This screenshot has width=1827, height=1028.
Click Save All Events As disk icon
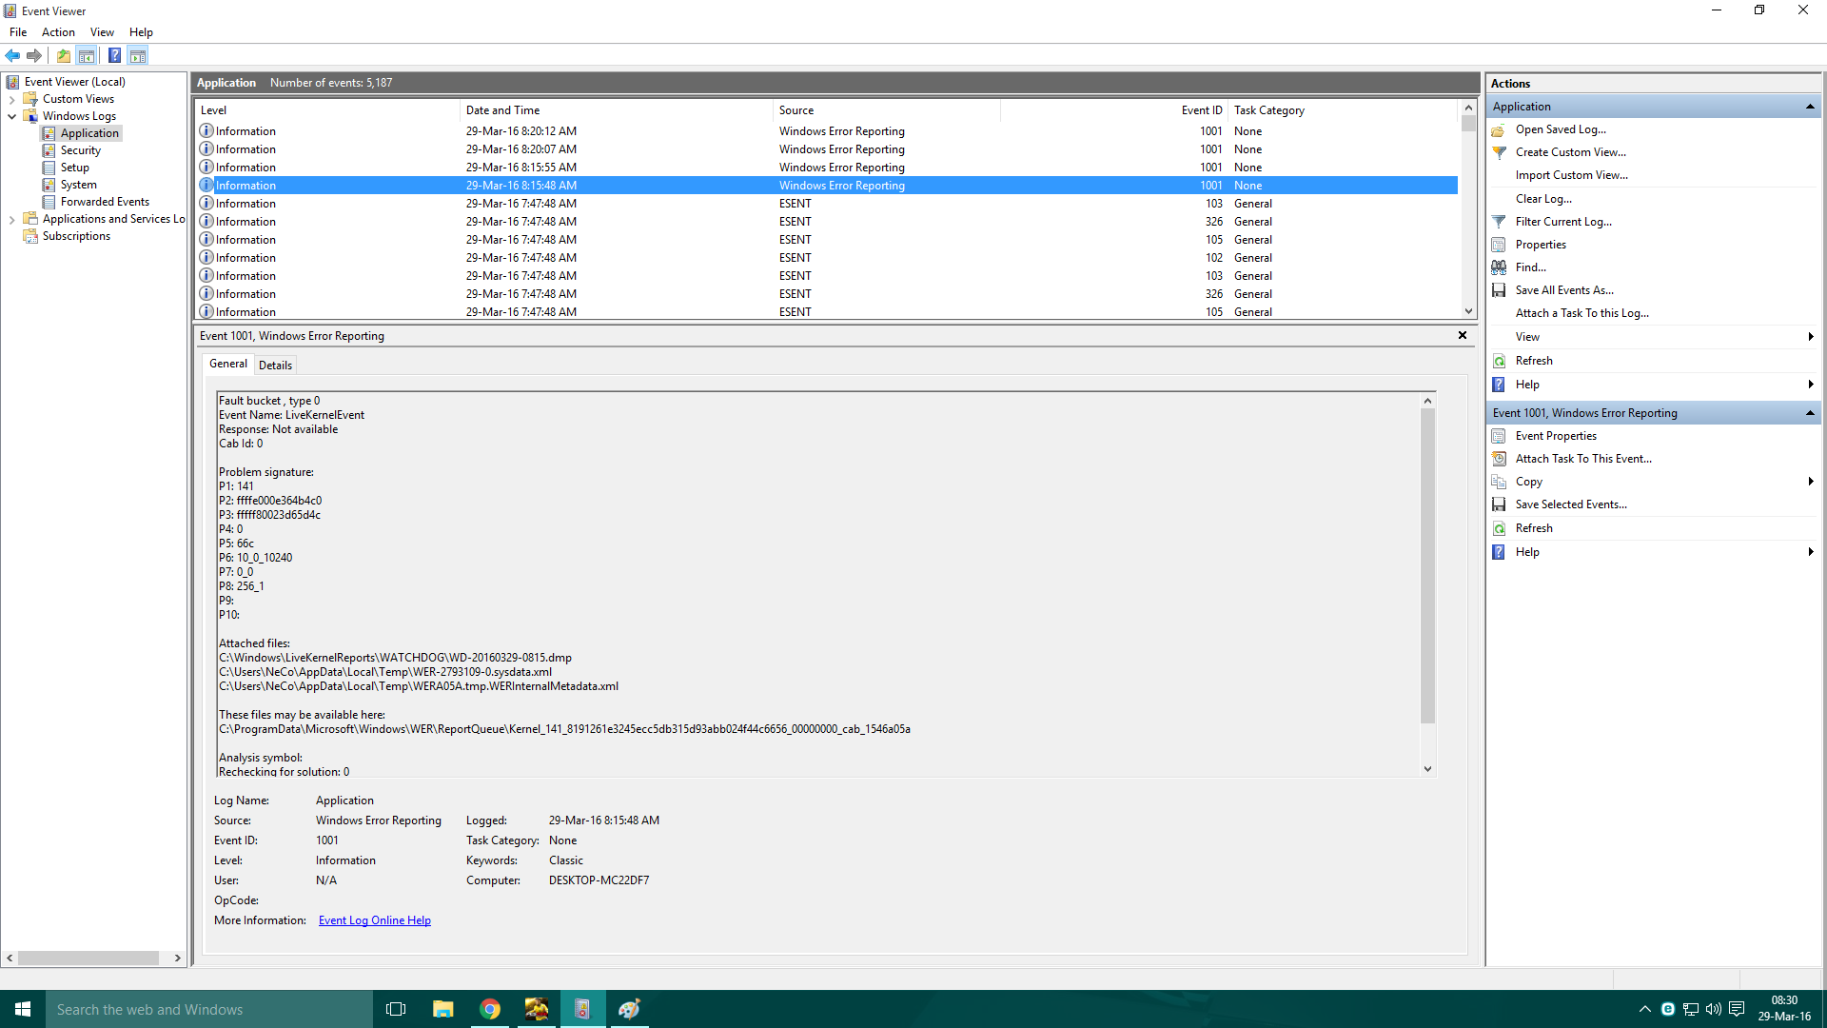(1499, 290)
